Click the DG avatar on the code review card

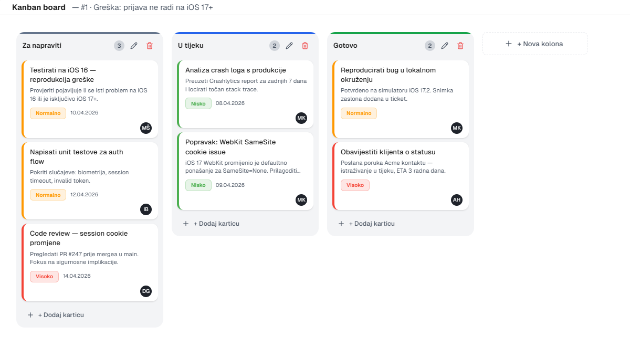[145, 291]
